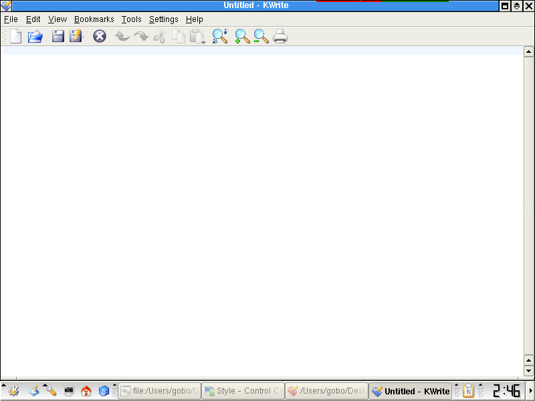Save the document with floppy icon
The image size is (535, 401).
coord(58,36)
